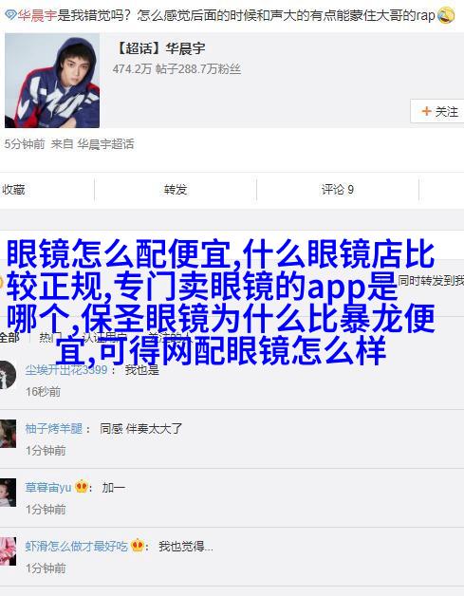464x596 pixels.
Task: Open 柚子烤羊腿 user profile link
Action: click(x=53, y=428)
